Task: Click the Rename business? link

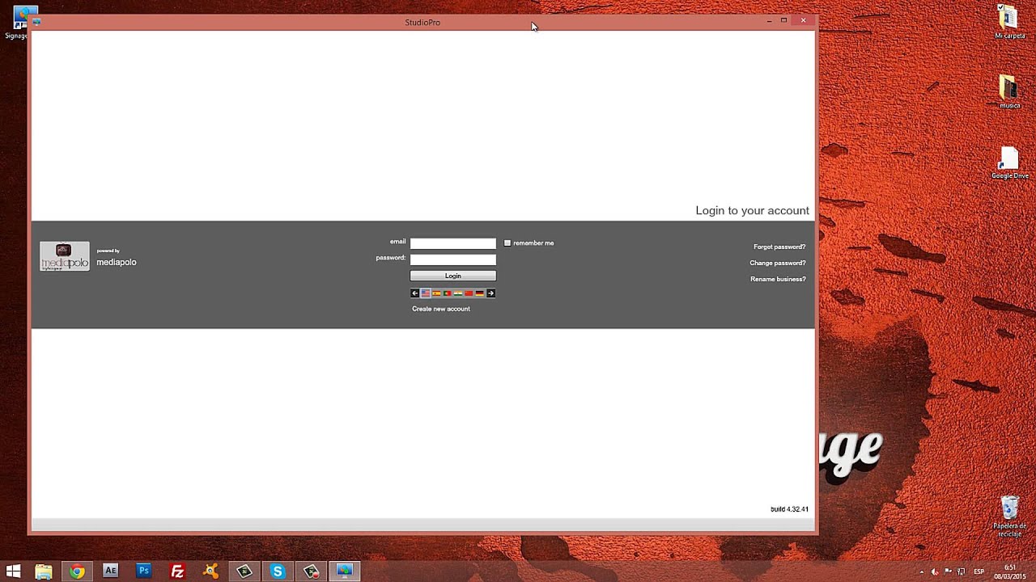Action: [x=778, y=279]
